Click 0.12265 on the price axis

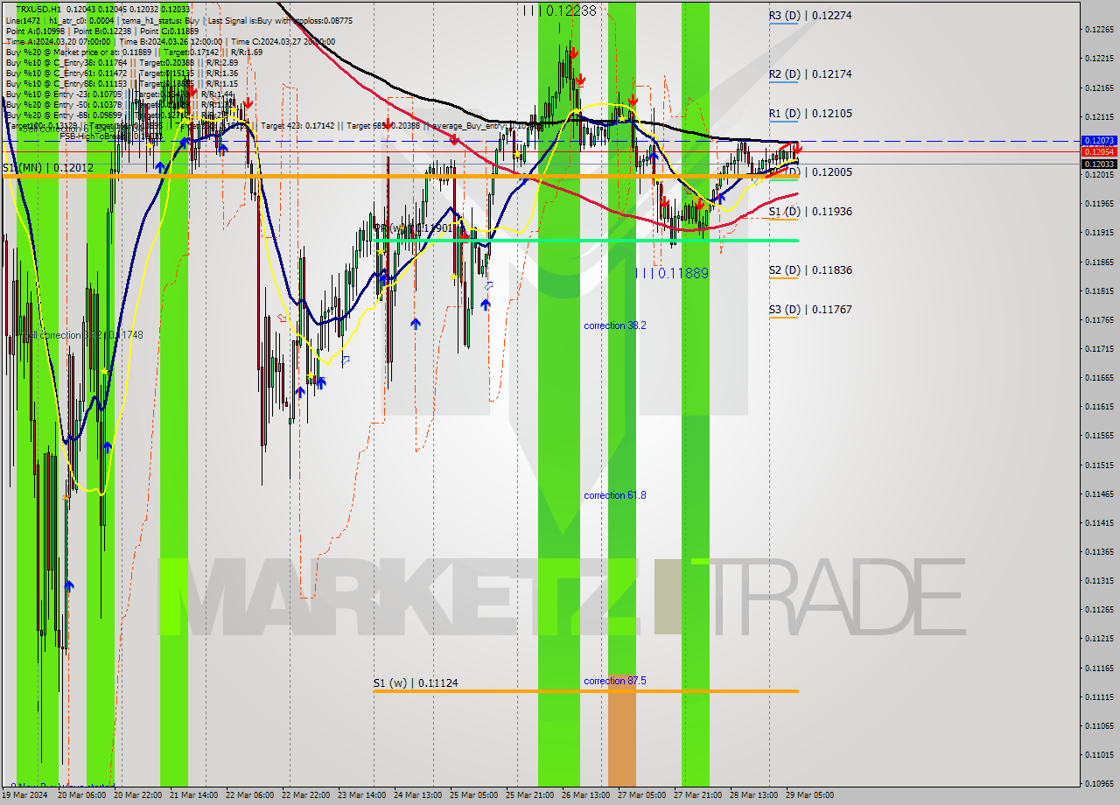click(1098, 30)
